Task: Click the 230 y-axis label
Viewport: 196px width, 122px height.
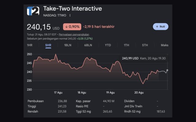Action: pos(29,89)
